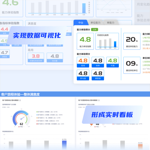This screenshot has width=150, height=150.
Task: Select the 单能力 tab
Action: (110, 23)
